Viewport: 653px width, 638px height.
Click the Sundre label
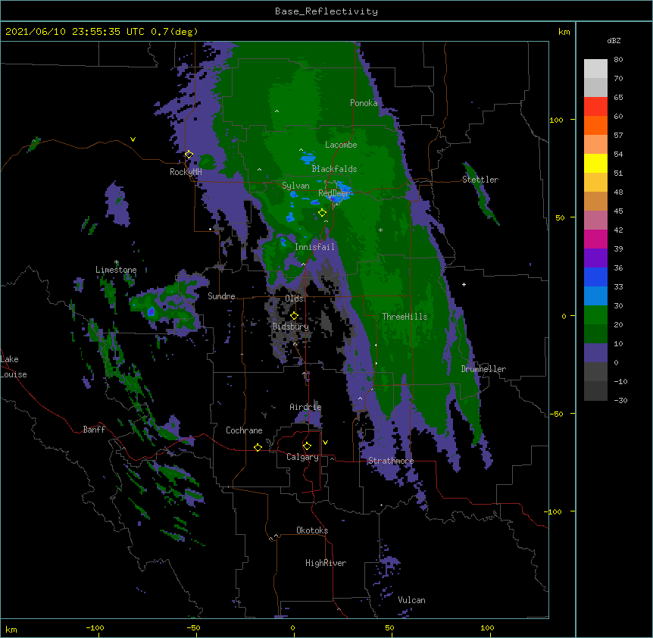(221, 296)
